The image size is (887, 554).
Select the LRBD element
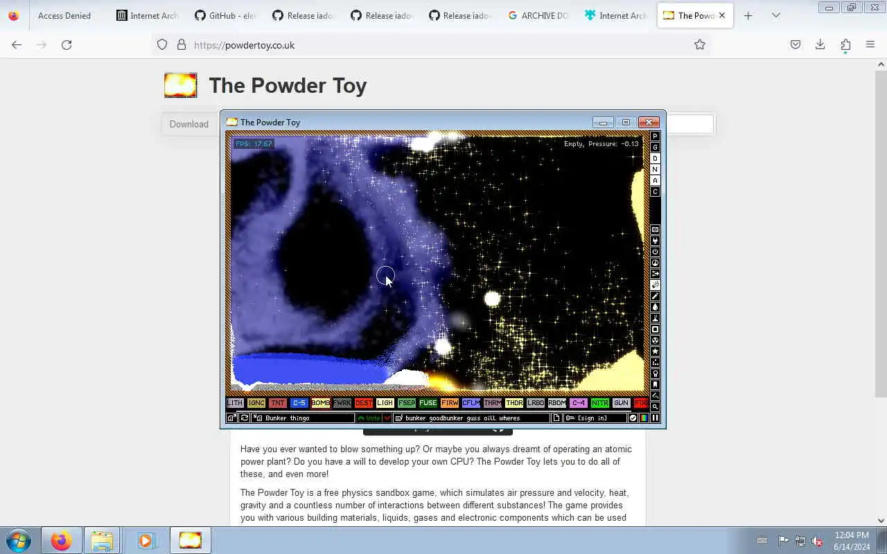click(535, 402)
